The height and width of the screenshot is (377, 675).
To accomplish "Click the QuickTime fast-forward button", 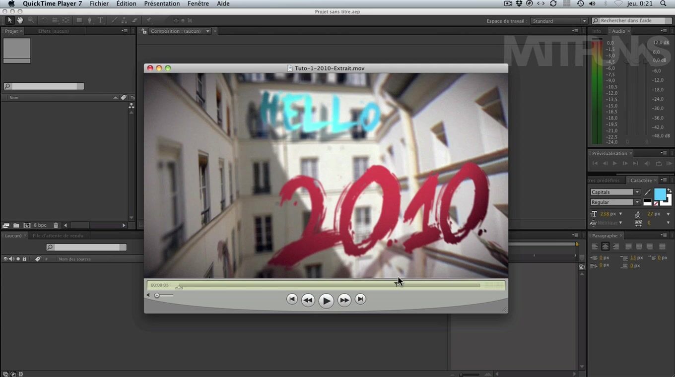I will 344,300.
